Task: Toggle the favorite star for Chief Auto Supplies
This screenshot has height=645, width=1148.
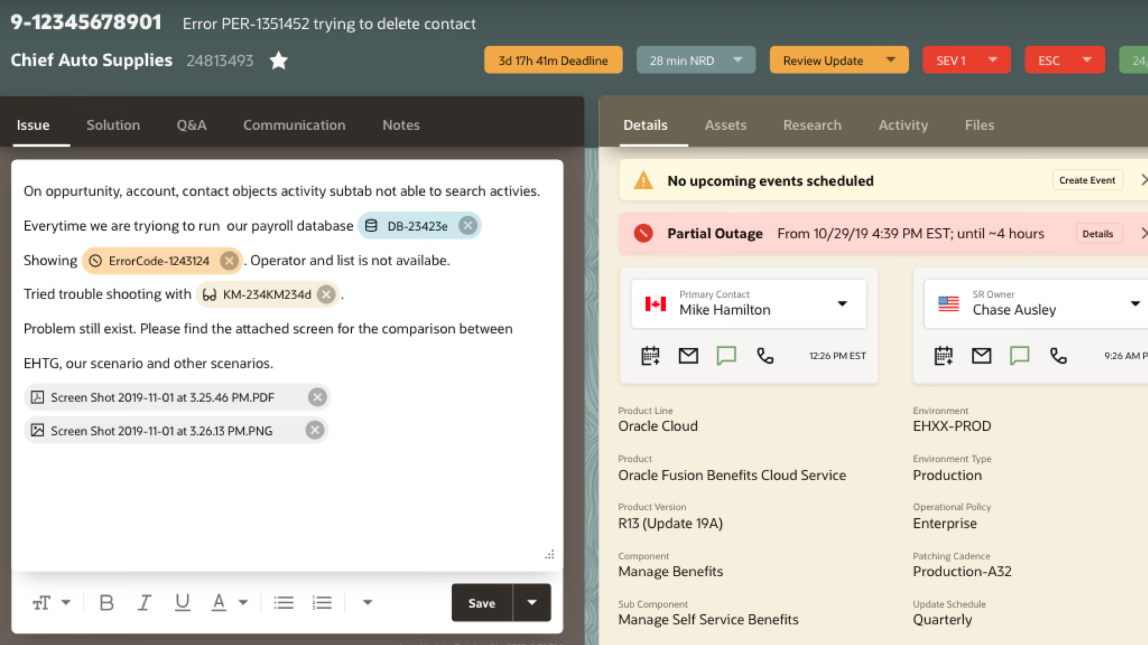Action: point(278,60)
